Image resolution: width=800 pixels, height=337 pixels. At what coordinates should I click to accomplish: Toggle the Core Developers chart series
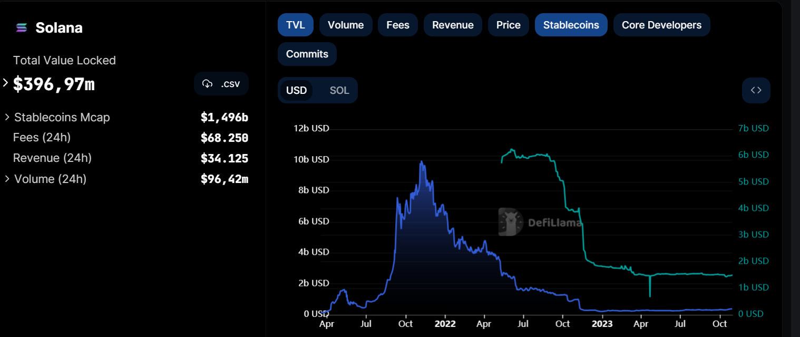click(662, 25)
